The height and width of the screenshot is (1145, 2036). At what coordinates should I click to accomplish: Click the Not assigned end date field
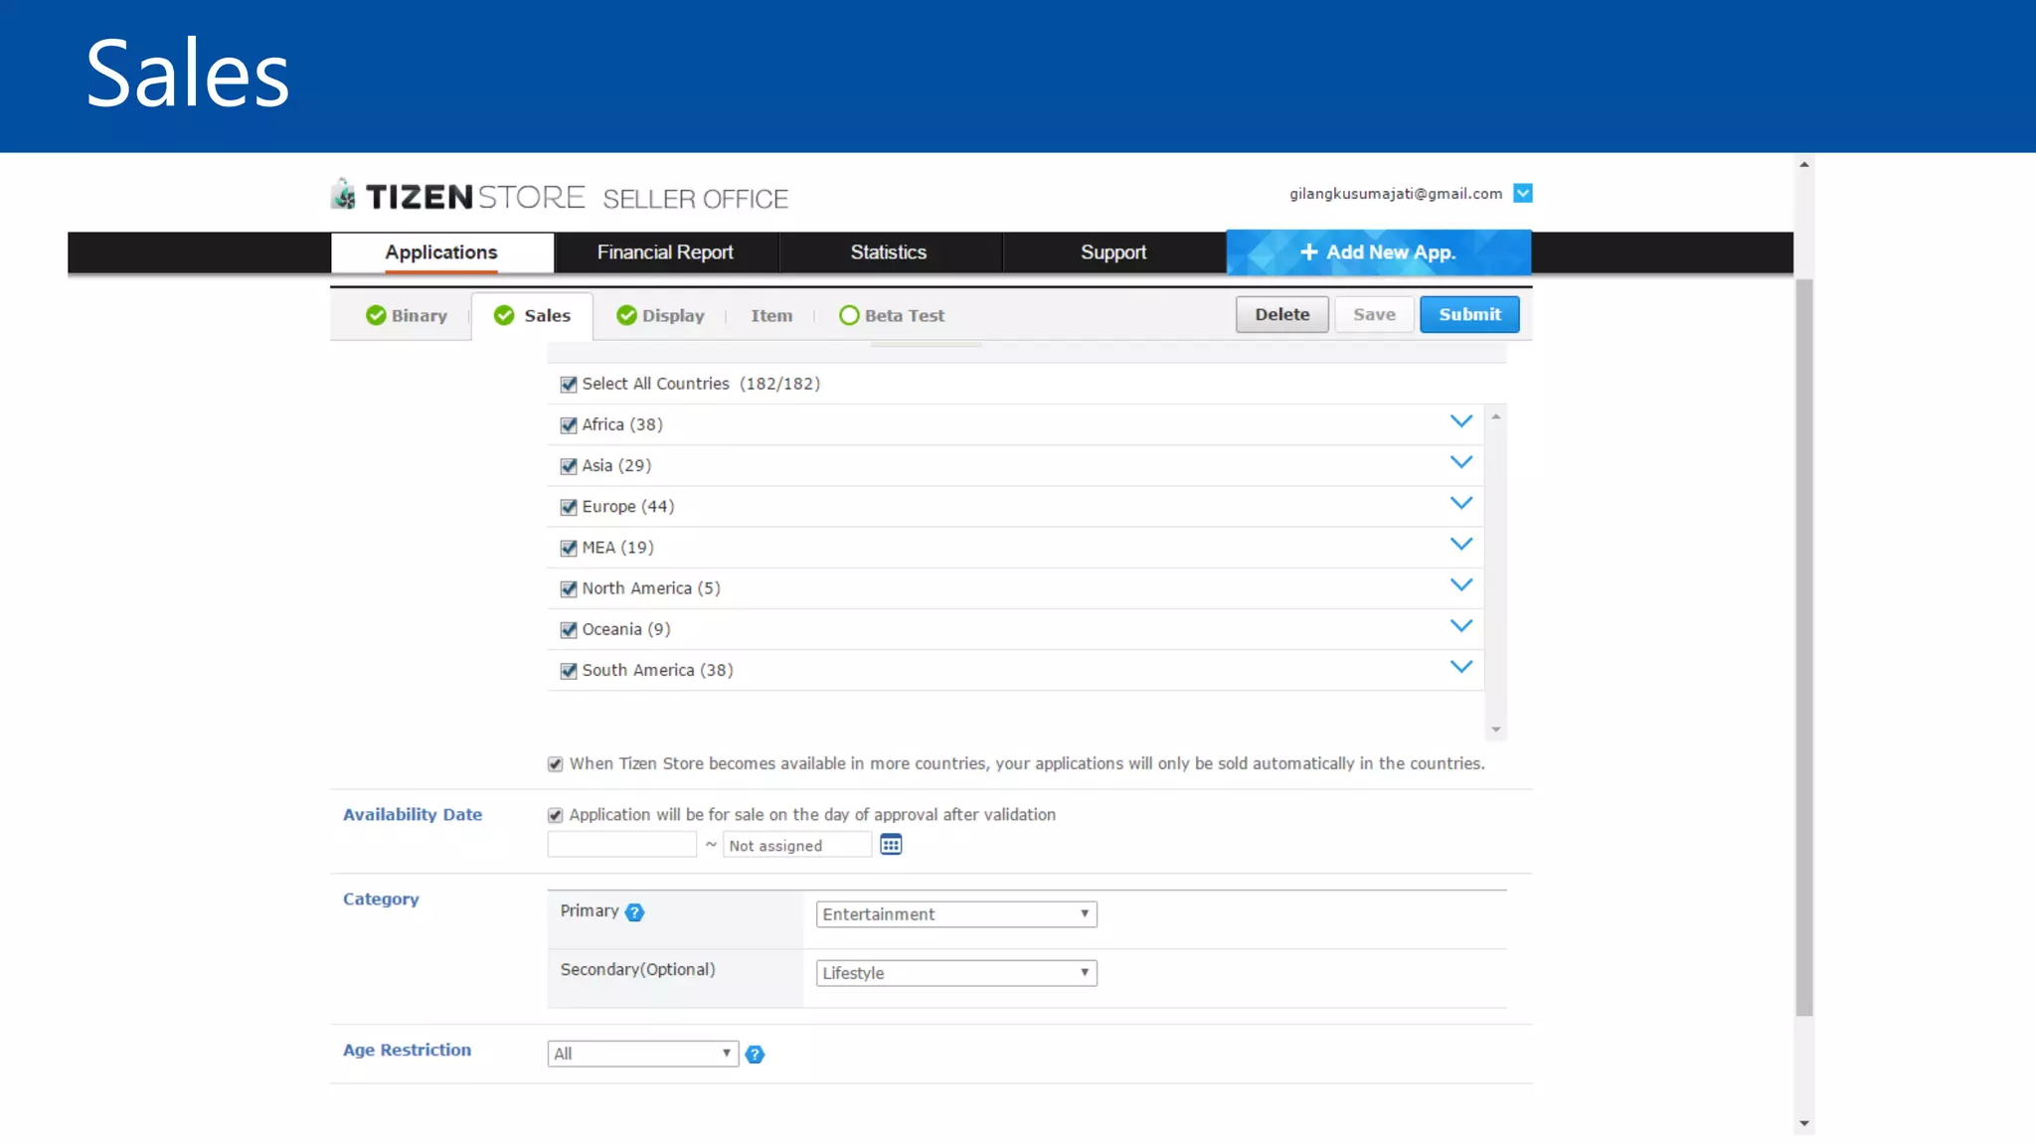796,846
